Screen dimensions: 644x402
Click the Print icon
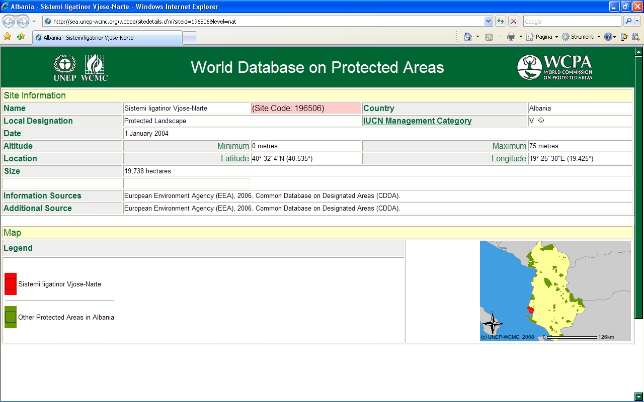coord(511,37)
